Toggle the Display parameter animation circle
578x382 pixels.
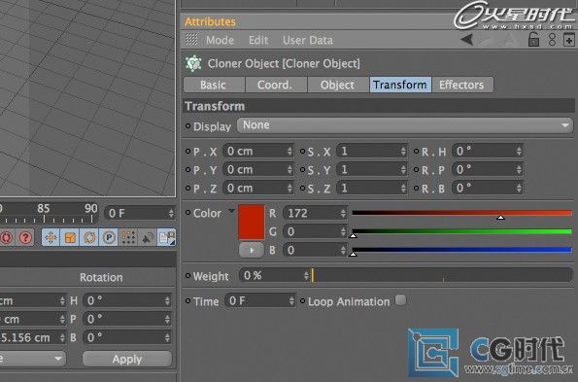point(188,126)
